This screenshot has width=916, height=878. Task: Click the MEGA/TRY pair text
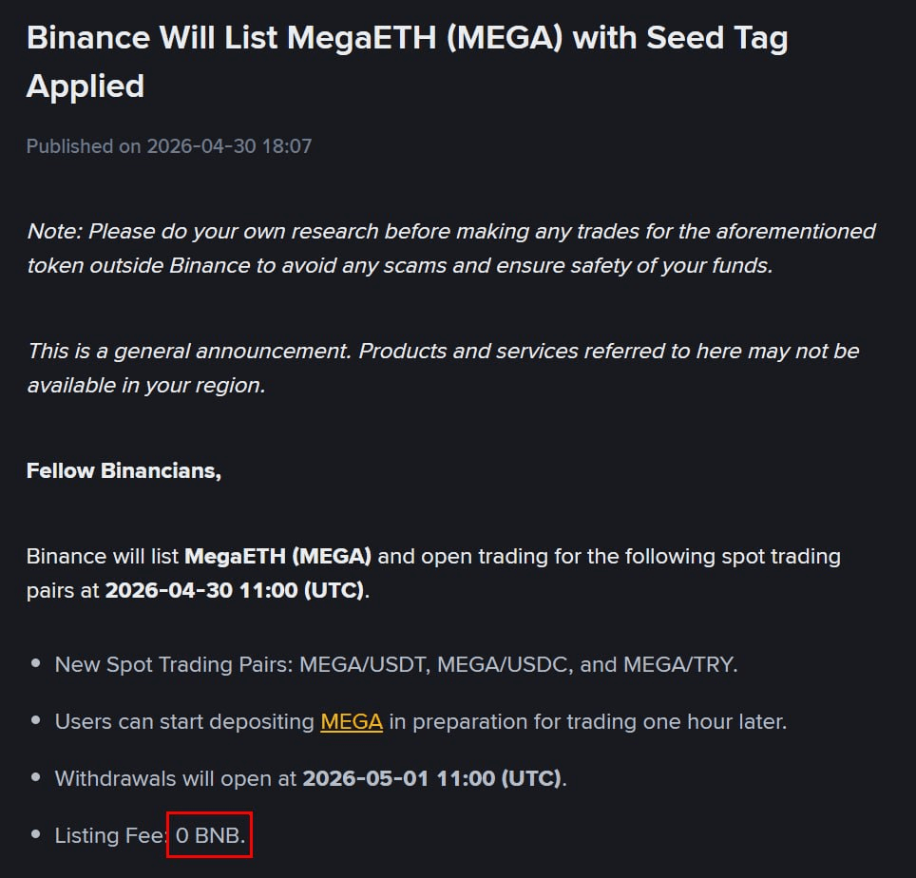[x=678, y=664]
